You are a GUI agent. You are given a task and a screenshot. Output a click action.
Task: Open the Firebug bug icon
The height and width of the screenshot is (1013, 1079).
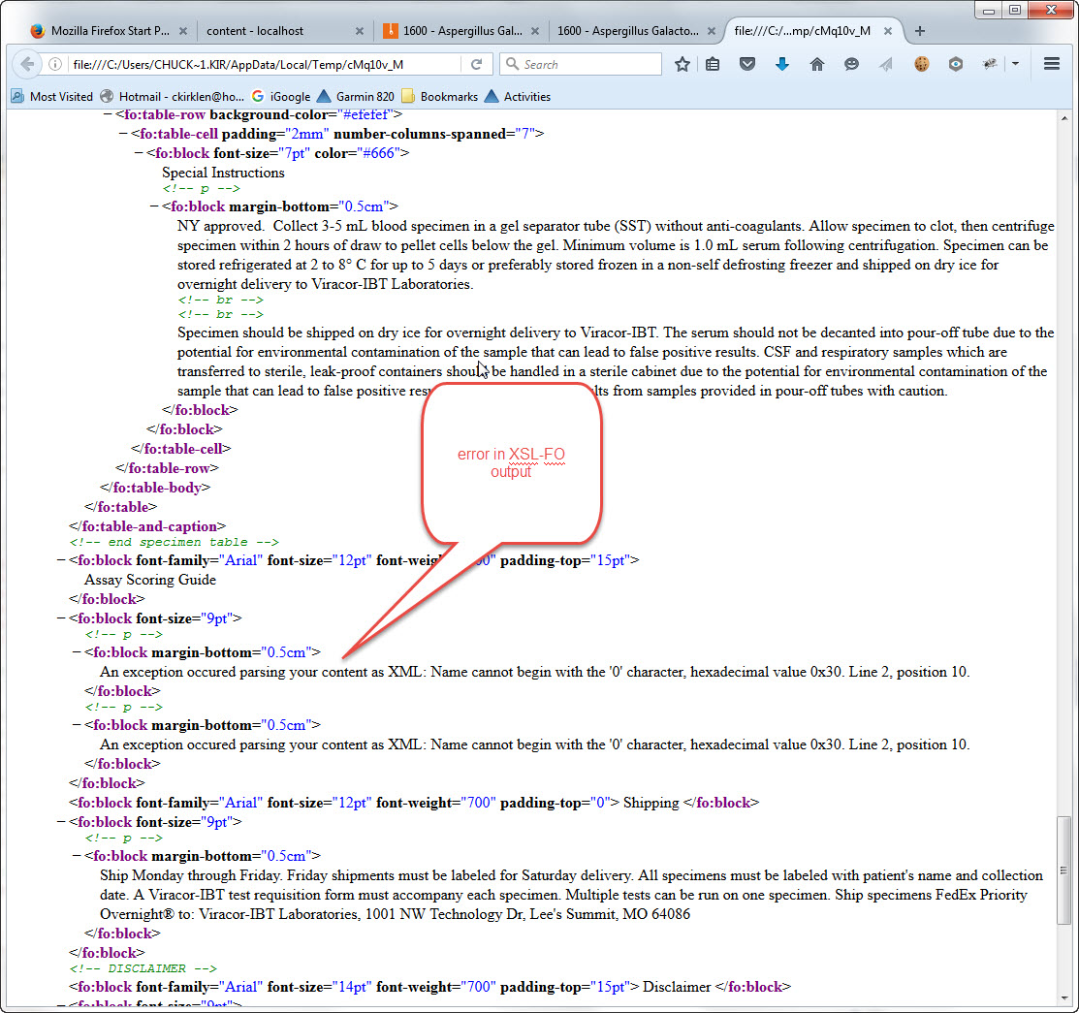coord(990,64)
